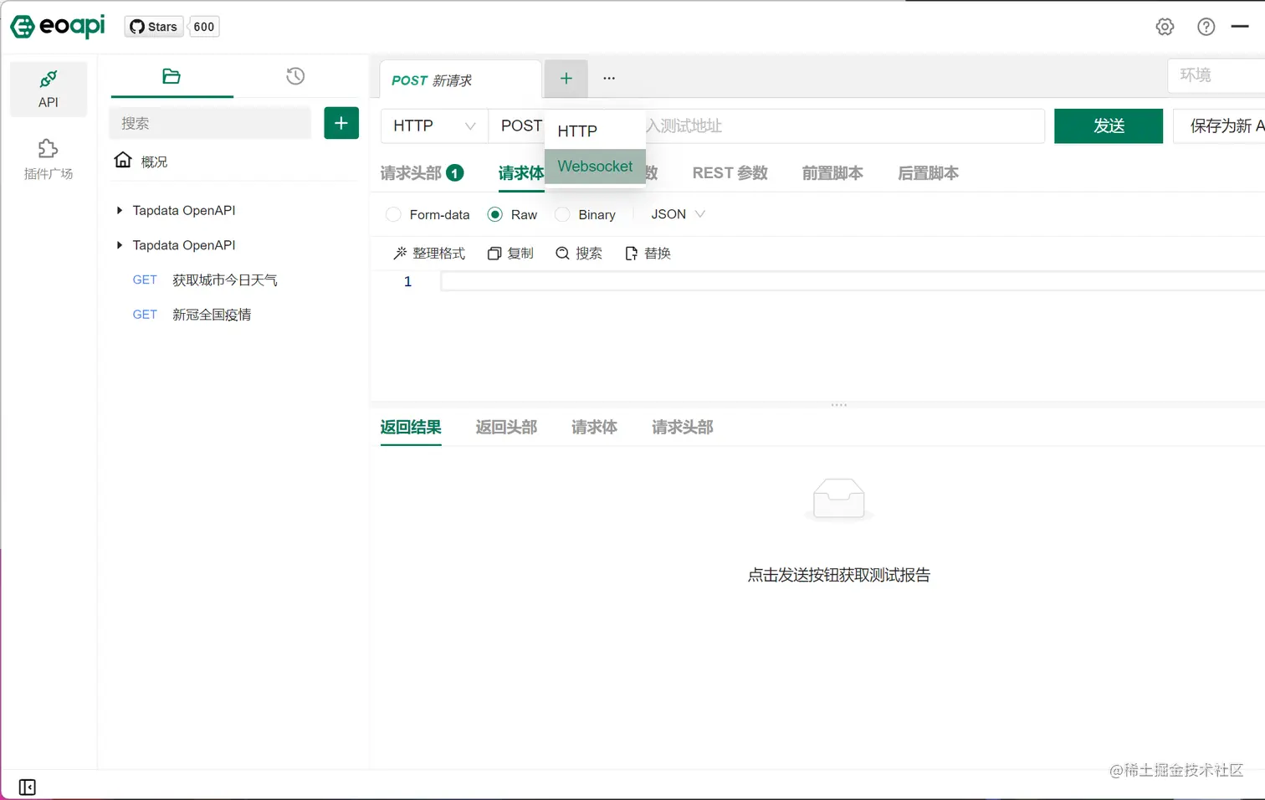Expand the first Tapdata OpenAPI folder
1265x800 pixels.
tap(120, 210)
